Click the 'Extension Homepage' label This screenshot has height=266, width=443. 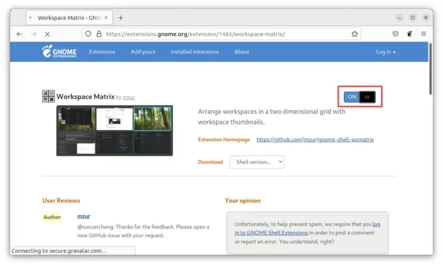coord(224,140)
